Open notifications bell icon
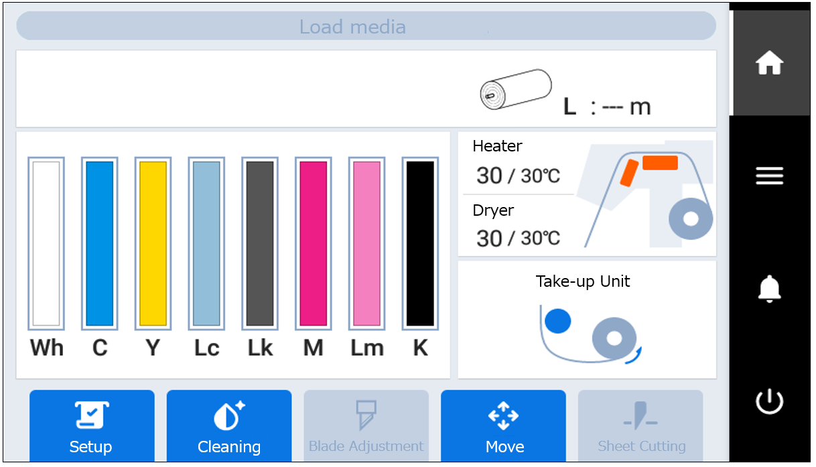 (769, 289)
